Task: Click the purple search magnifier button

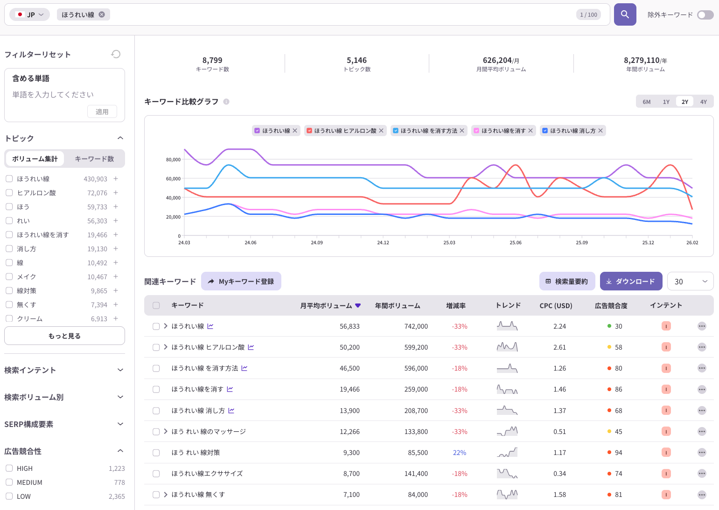Action: point(625,14)
